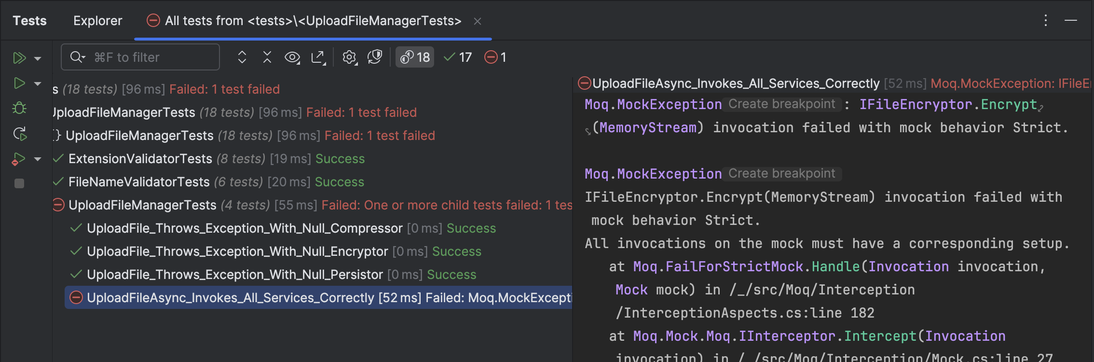Click the first Create breakpoint link
This screenshot has height=362, width=1094.
pyautogui.click(x=781, y=104)
